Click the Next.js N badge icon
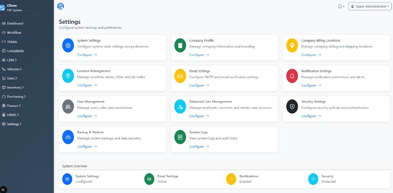Screen dimensions: 393x193 click(3, 189)
